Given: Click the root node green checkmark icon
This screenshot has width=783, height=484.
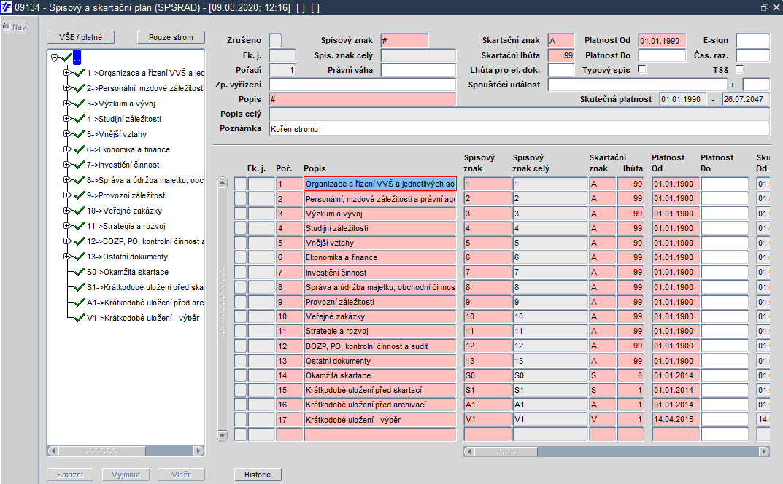Looking at the screenshot, I should 66,58.
